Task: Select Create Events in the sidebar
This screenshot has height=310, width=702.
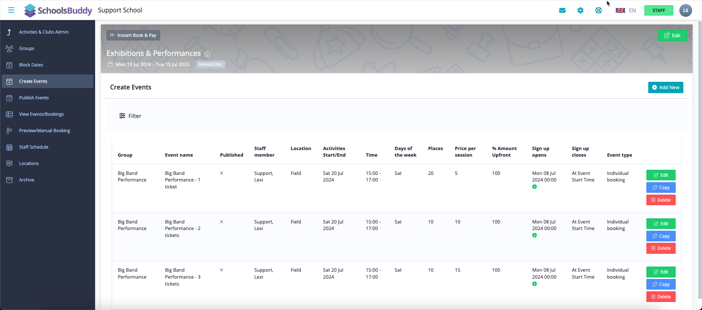Action: 48,81
